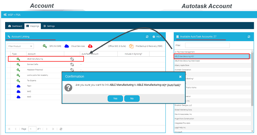Go to last page in pagination

53,129
